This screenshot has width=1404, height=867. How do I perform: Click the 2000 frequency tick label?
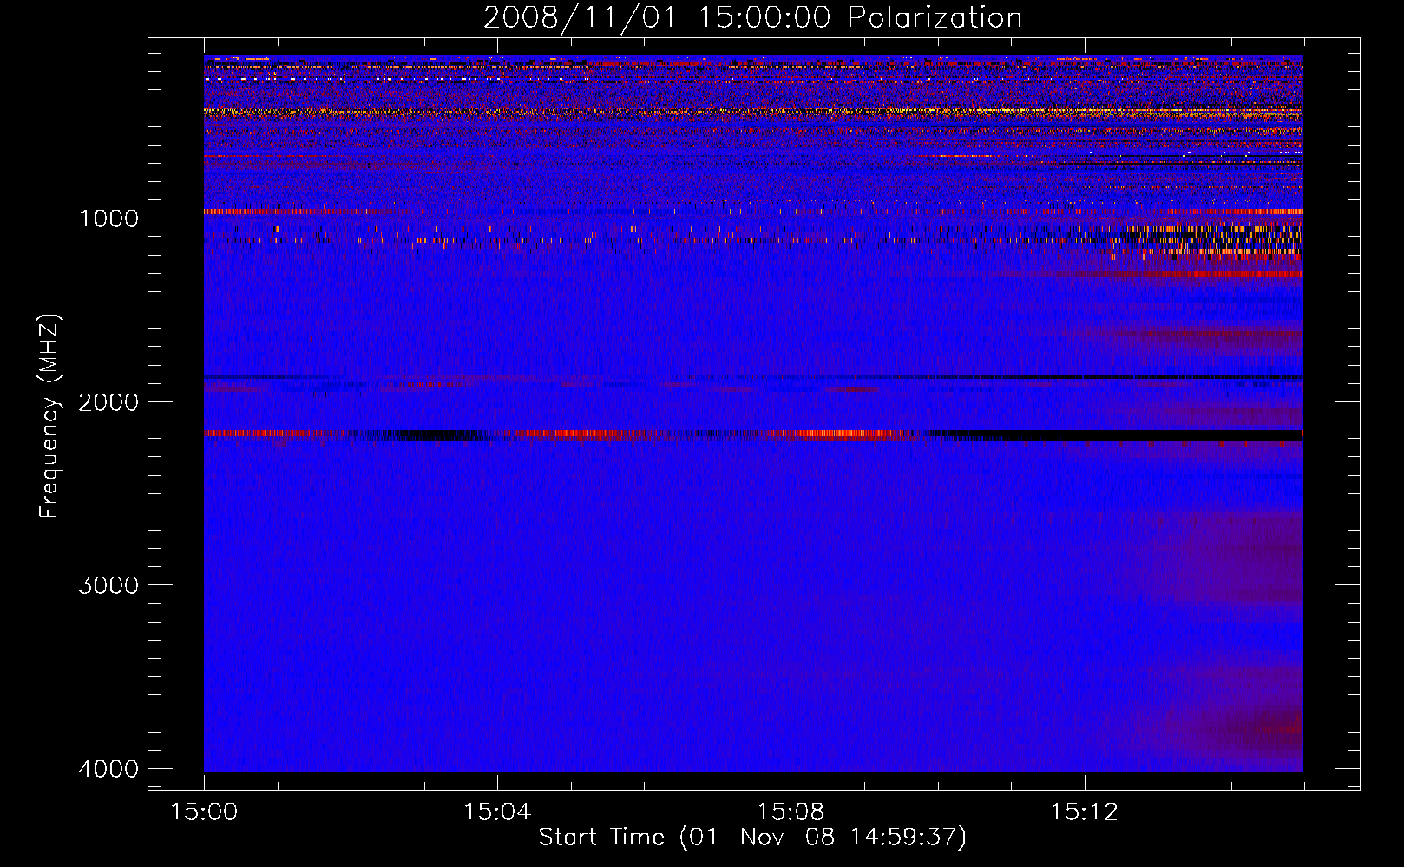(108, 402)
